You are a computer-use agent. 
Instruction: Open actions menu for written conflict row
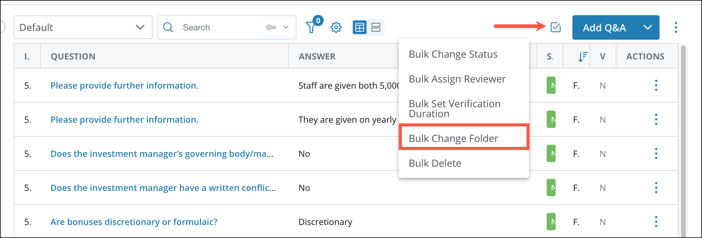[656, 187]
